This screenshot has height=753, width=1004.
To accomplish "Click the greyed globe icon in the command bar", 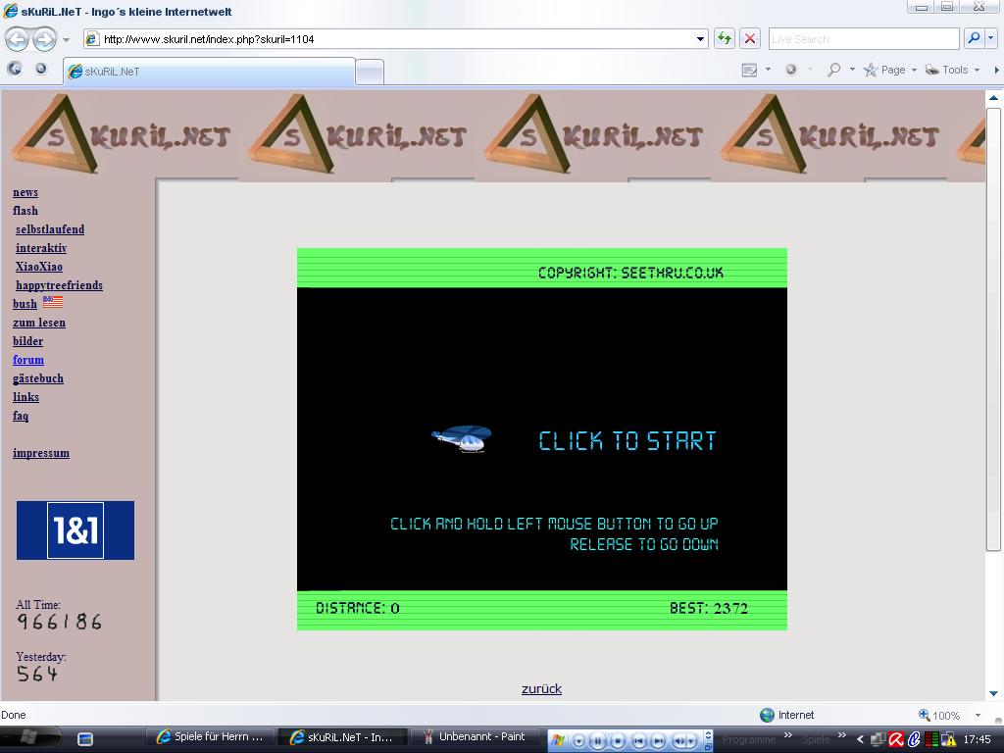I will tap(791, 70).
